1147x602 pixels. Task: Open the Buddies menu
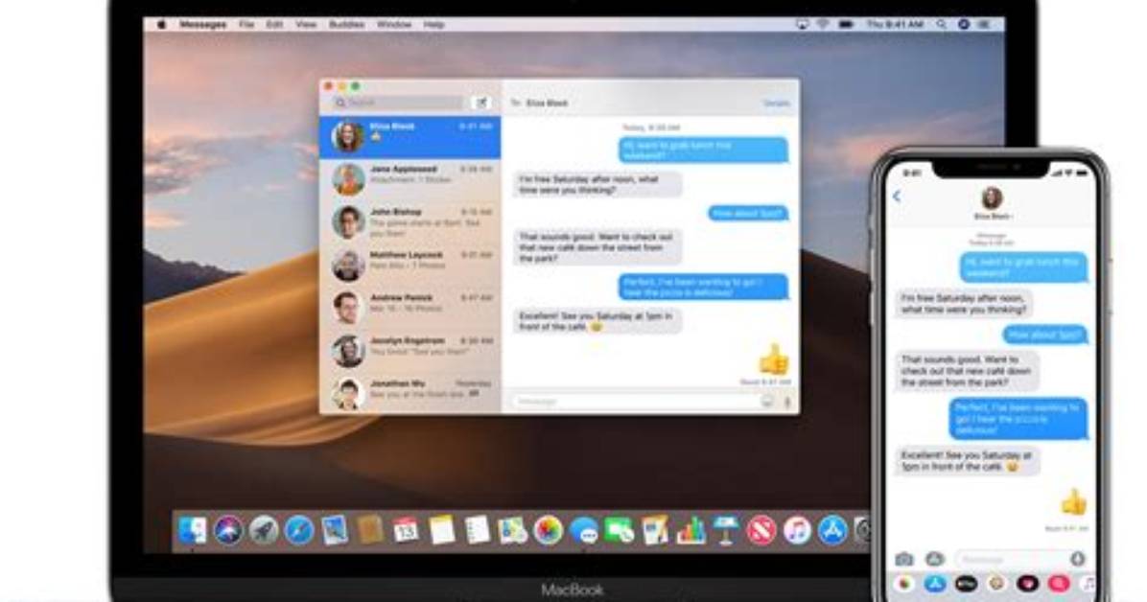pyautogui.click(x=347, y=25)
